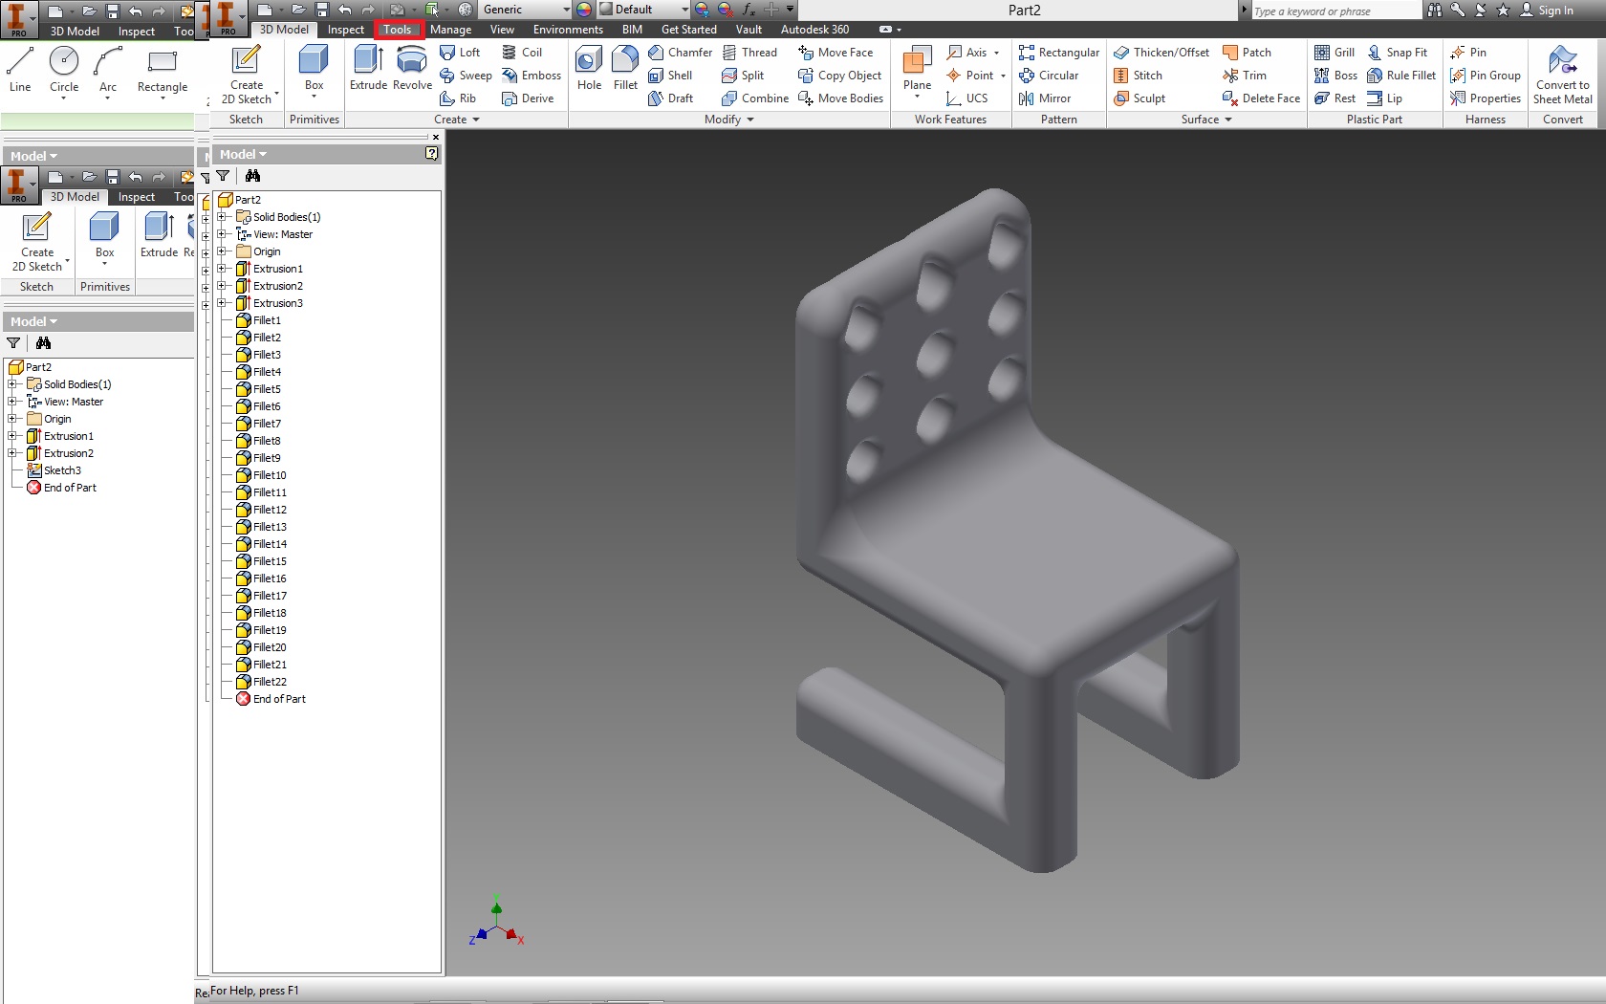Click the Chamfer tool

[680, 53]
